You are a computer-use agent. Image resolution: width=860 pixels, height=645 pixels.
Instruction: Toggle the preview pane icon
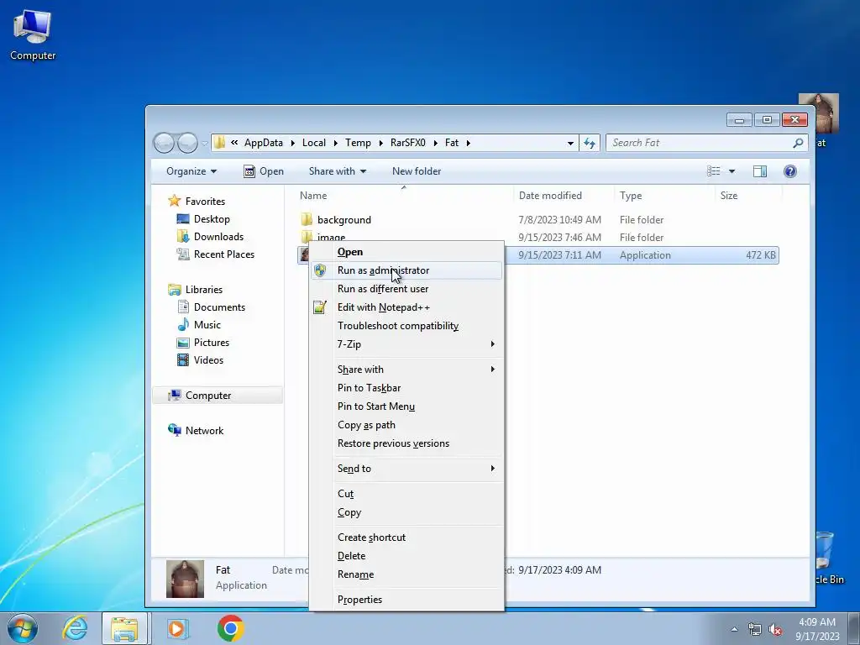click(759, 171)
